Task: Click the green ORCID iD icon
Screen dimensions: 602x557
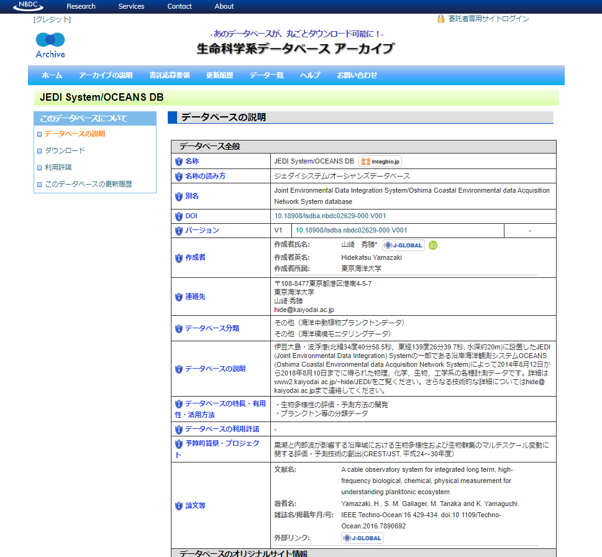Action: 433,245
